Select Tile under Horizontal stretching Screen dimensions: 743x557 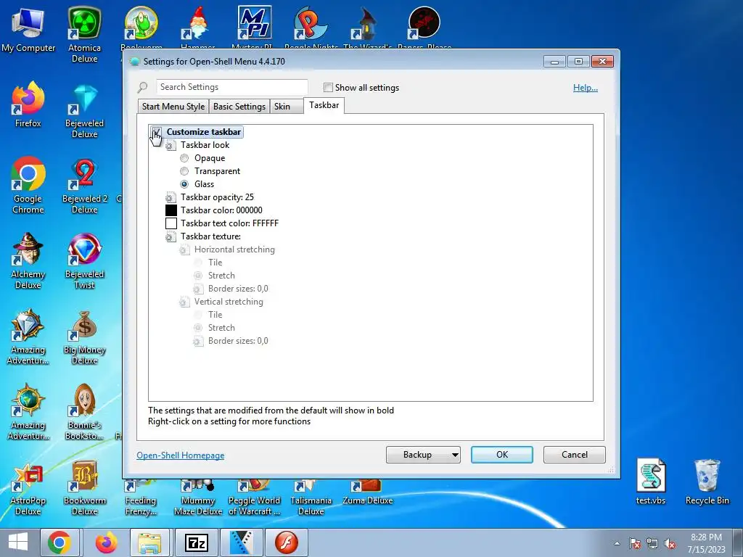[x=198, y=263]
